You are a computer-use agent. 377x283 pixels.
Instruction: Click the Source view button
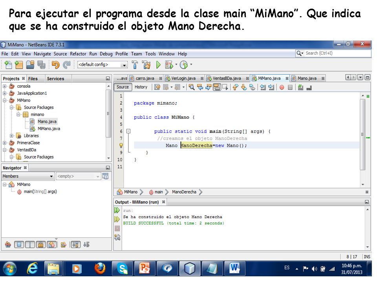pos(123,87)
